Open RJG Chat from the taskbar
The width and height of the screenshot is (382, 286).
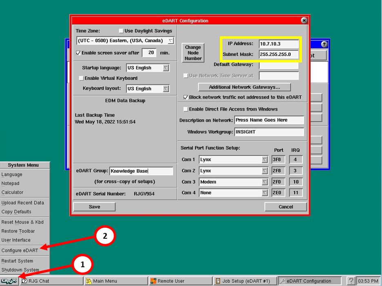coord(51,281)
